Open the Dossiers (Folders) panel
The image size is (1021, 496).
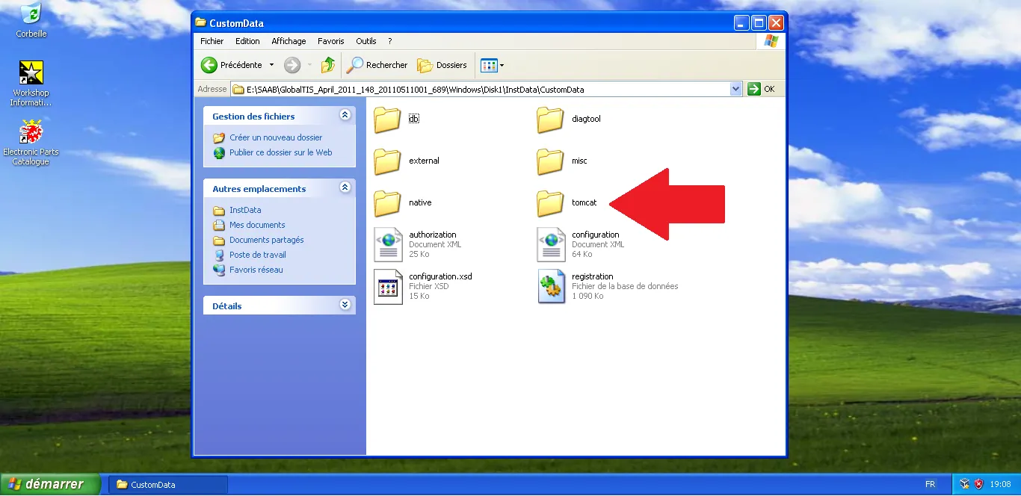[x=442, y=65]
